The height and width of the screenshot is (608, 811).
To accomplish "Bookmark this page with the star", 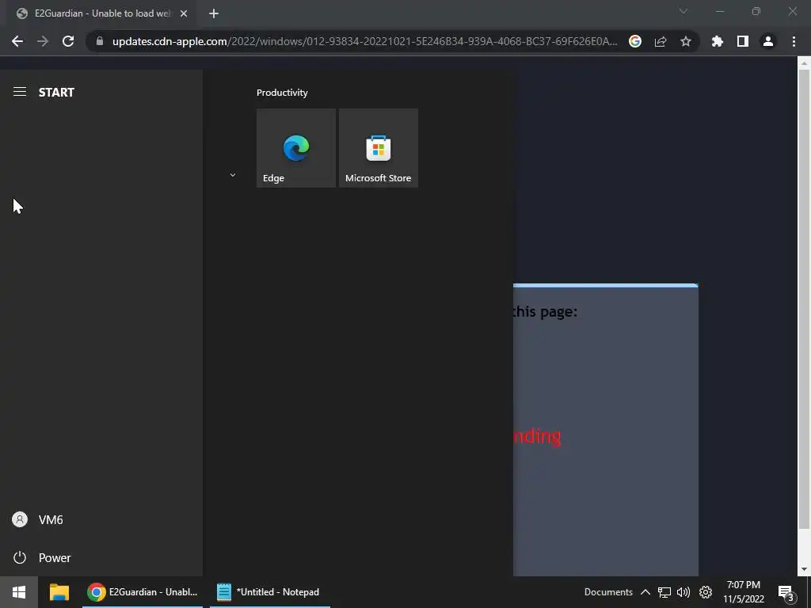I will tap(686, 41).
